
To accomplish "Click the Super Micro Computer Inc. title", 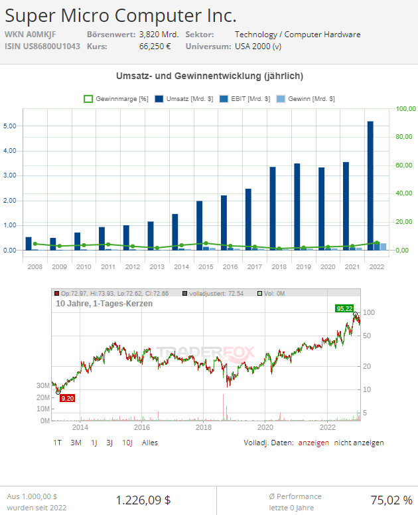I will [x=120, y=16].
